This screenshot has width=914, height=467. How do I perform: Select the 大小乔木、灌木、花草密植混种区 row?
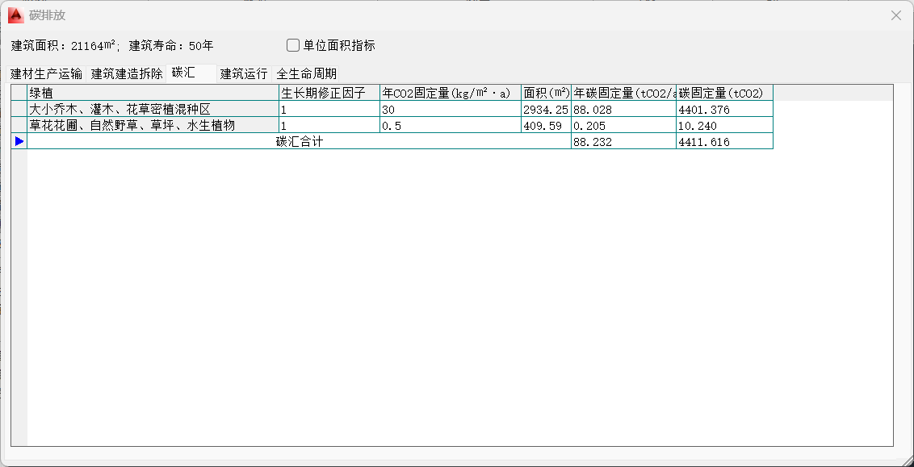coord(153,109)
